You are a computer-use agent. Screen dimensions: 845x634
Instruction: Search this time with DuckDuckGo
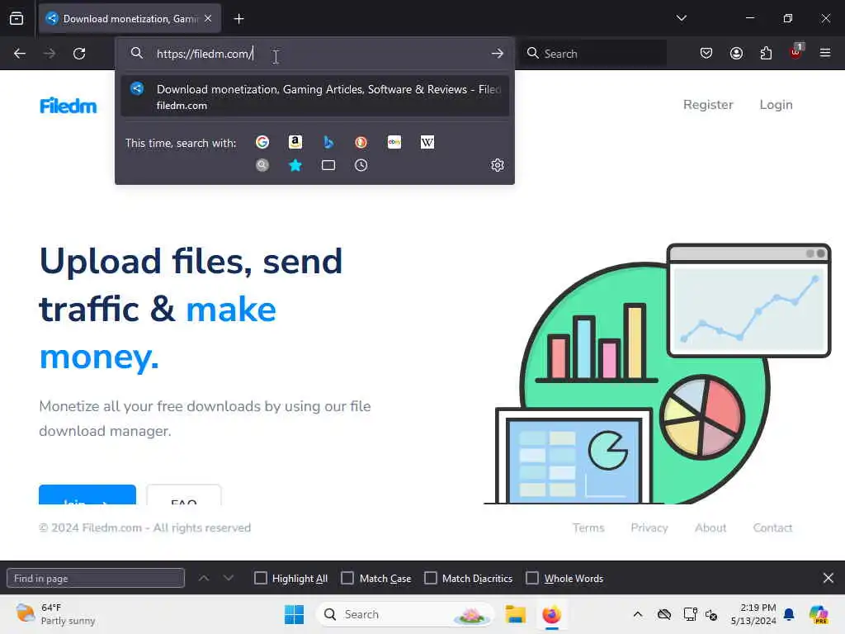coord(361,142)
